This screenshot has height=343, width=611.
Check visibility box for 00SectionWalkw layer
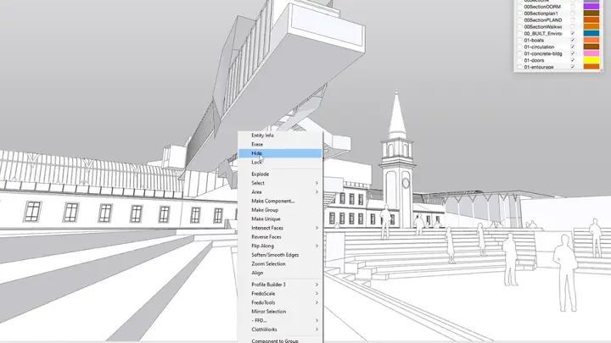coord(573,27)
